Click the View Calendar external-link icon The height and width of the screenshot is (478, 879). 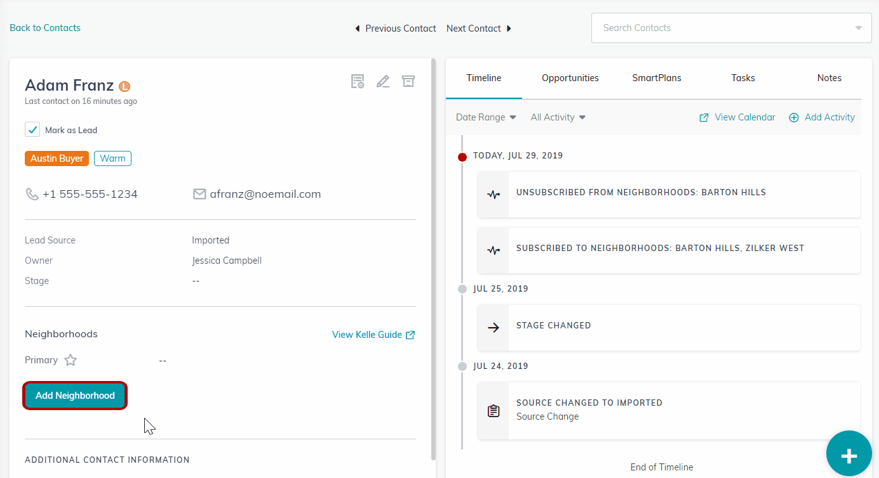(704, 117)
